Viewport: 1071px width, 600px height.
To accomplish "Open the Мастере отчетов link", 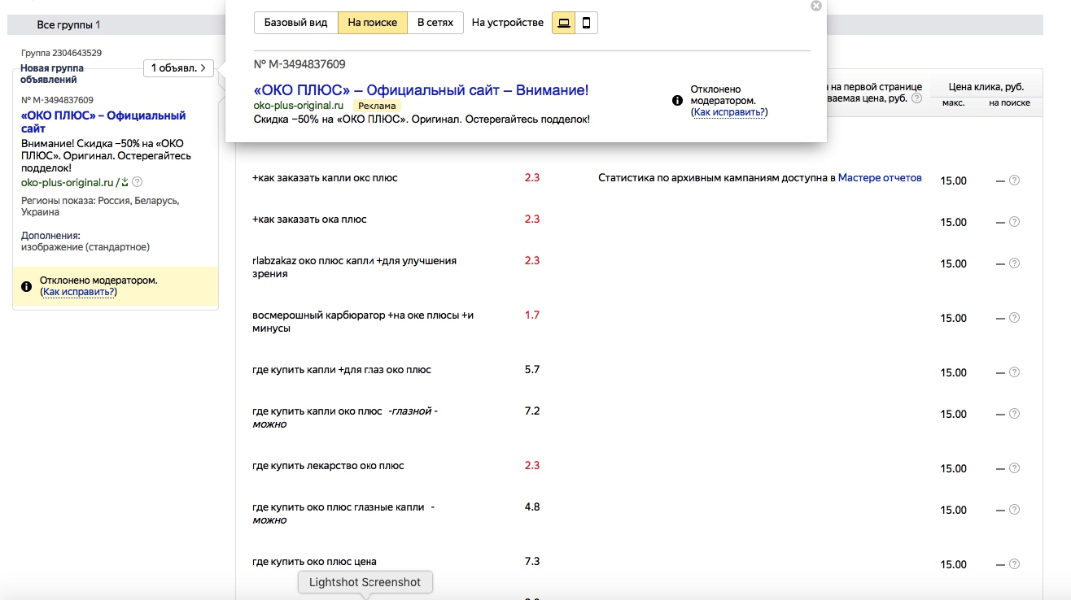I will tap(880, 177).
